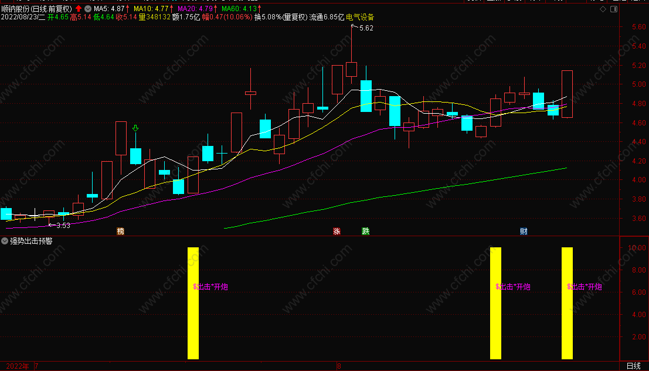Select the last red limit-up candlestick
The height and width of the screenshot is (371, 649).
point(567,94)
